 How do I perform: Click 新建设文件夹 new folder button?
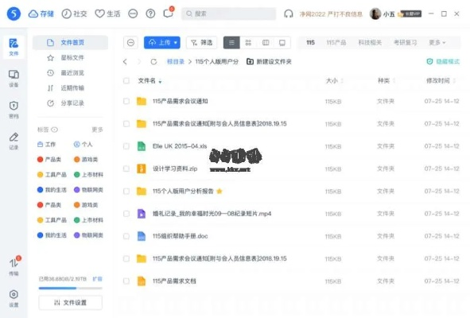(x=269, y=61)
